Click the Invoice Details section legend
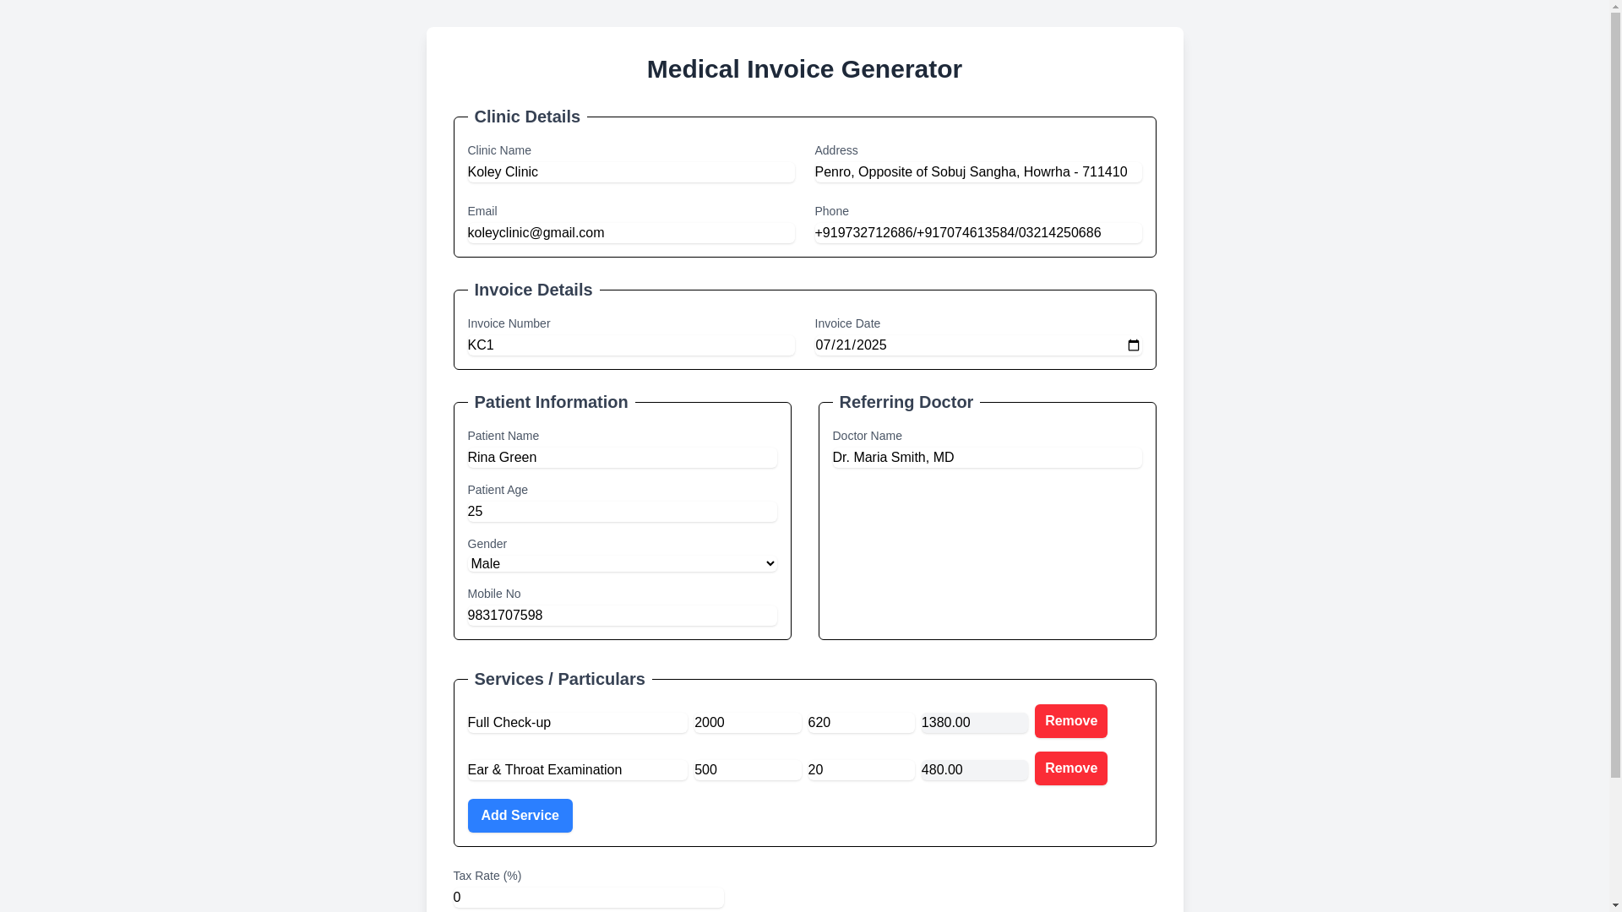This screenshot has height=912, width=1622. pyautogui.click(x=533, y=290)
